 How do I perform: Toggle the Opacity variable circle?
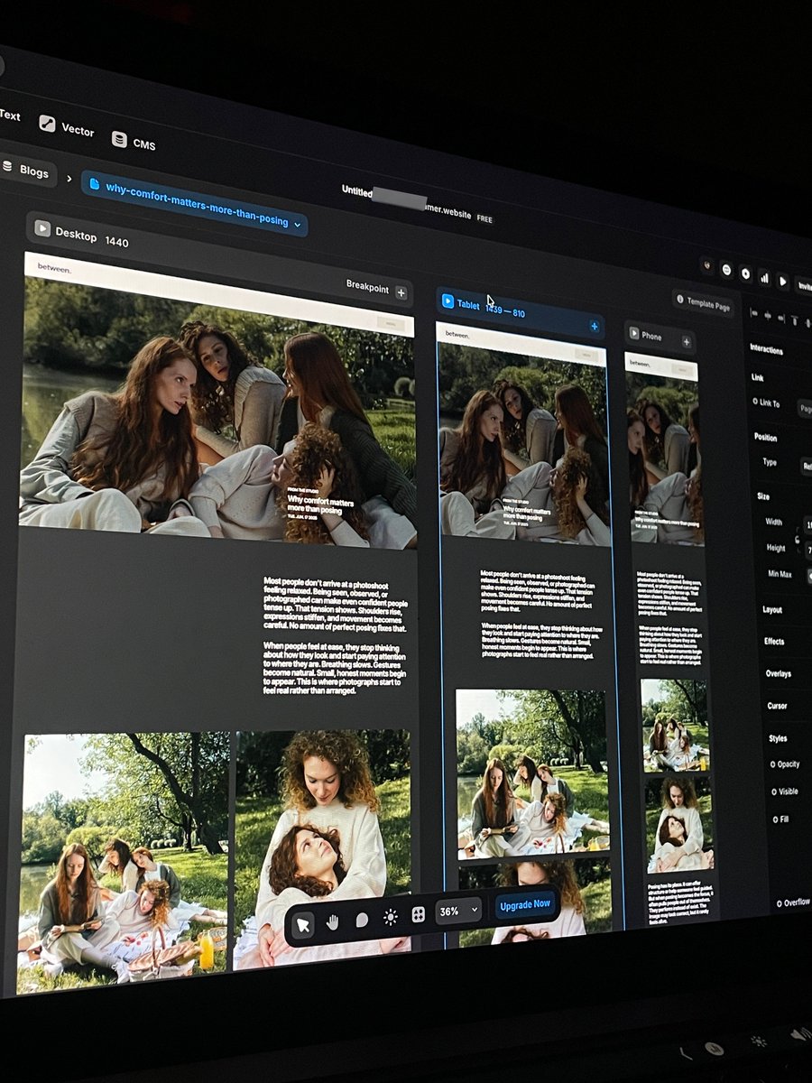coord(773,764)
